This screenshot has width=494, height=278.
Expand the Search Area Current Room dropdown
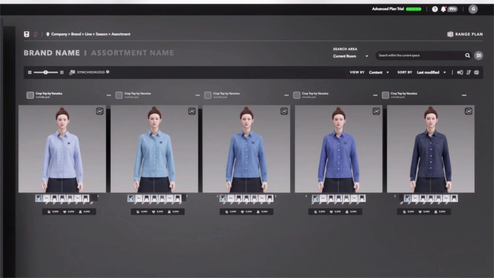(x=351, y=56)
